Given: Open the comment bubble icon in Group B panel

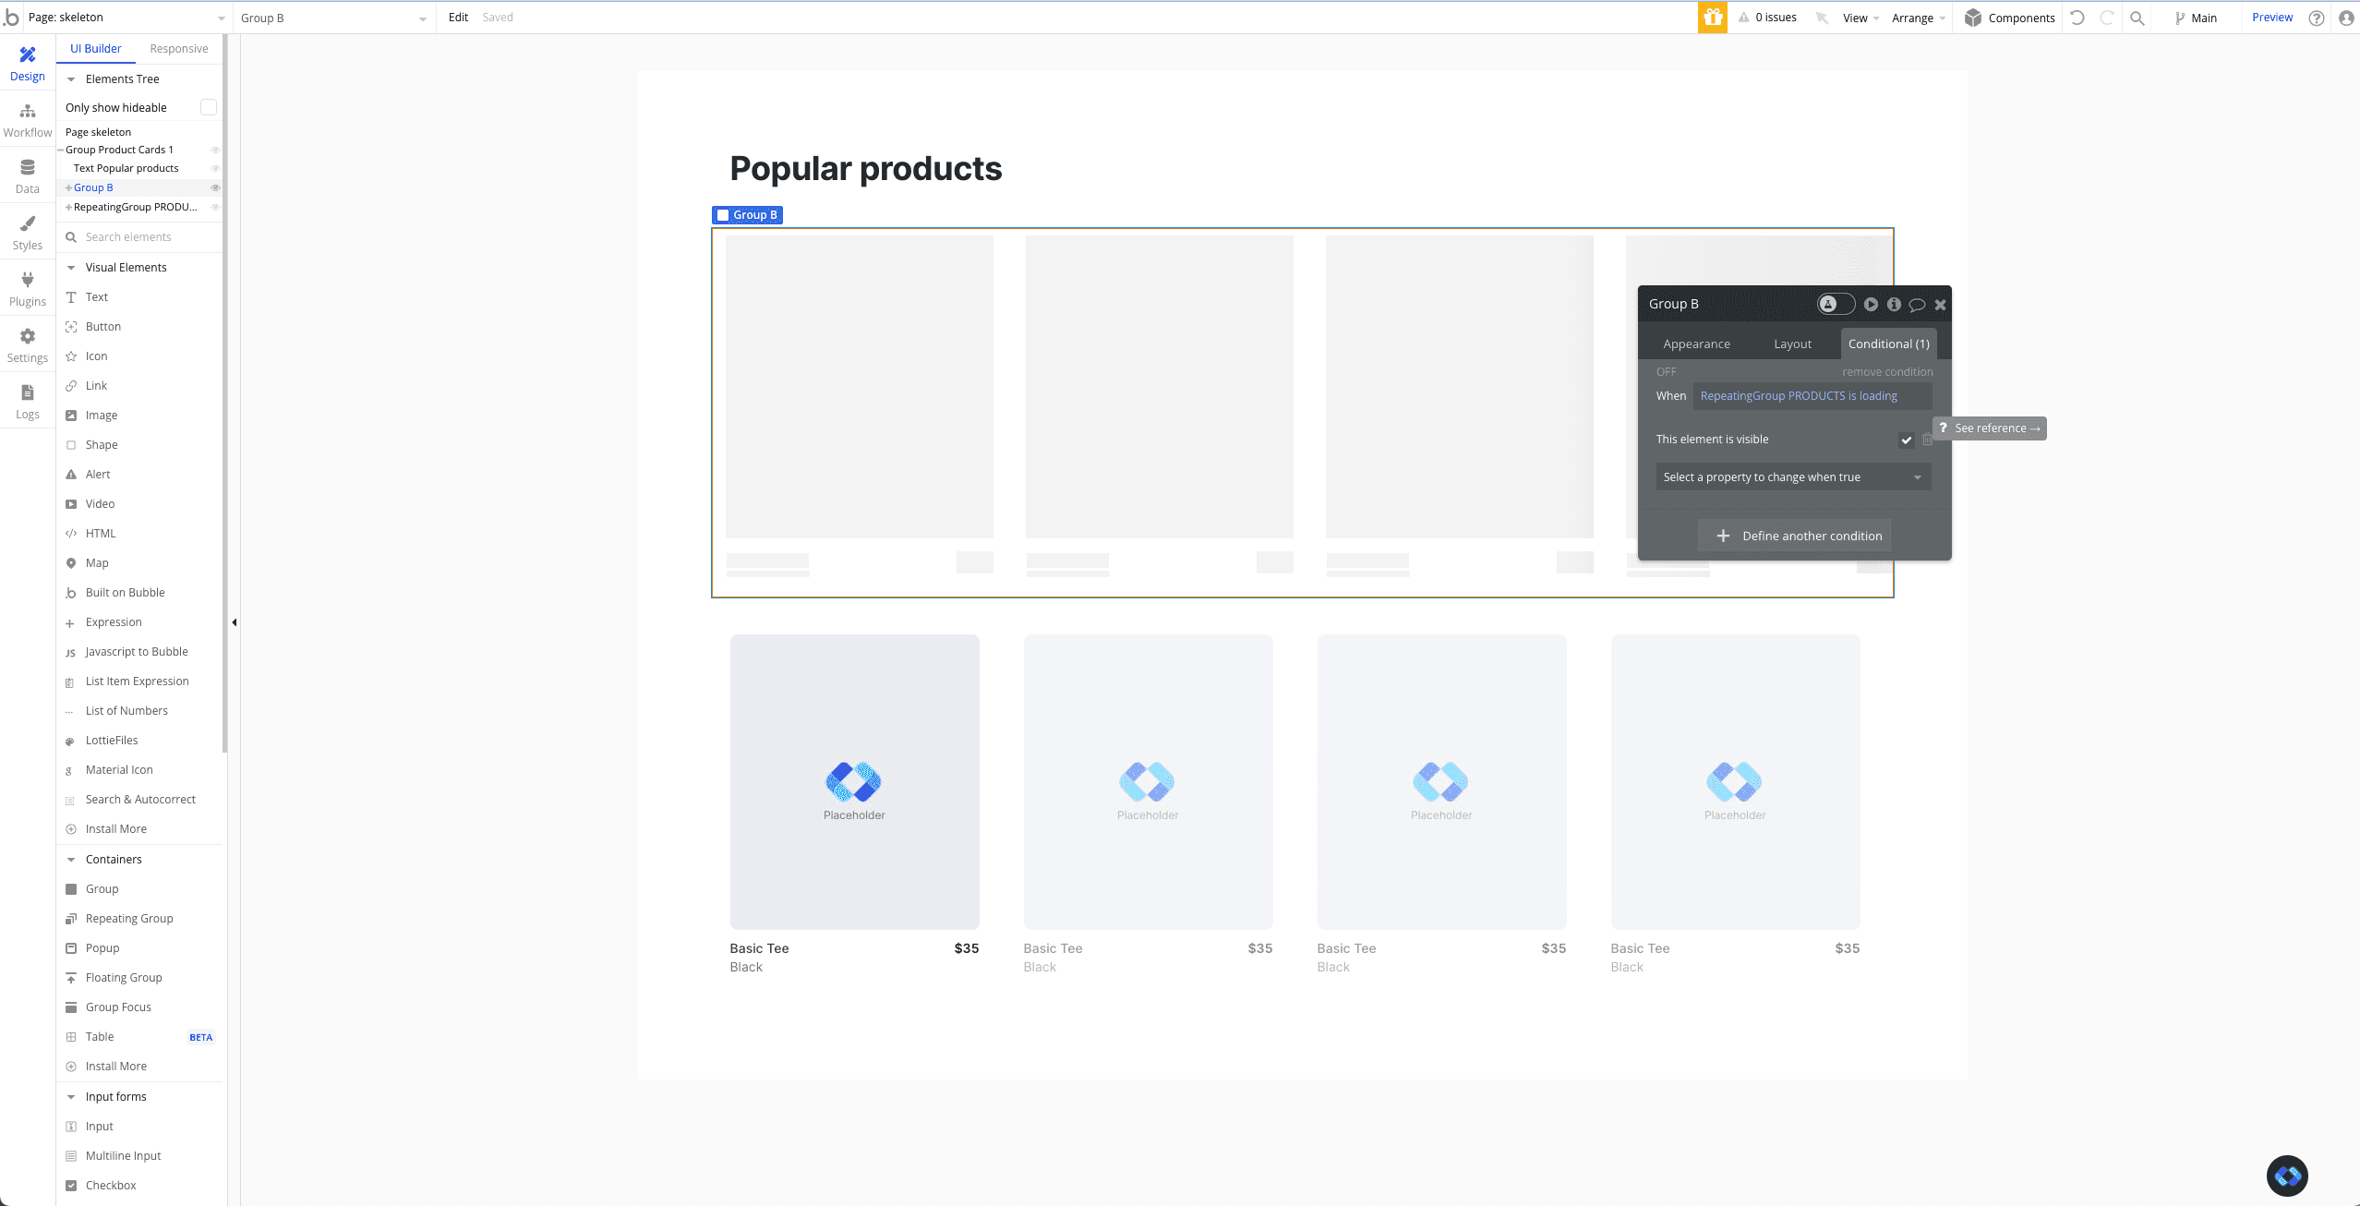Looking at the screenshot, I should pyautogui.click(x=1917, y=305).
